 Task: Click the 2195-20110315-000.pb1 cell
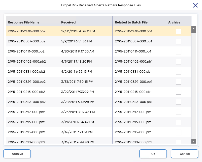tap(133, 132)
